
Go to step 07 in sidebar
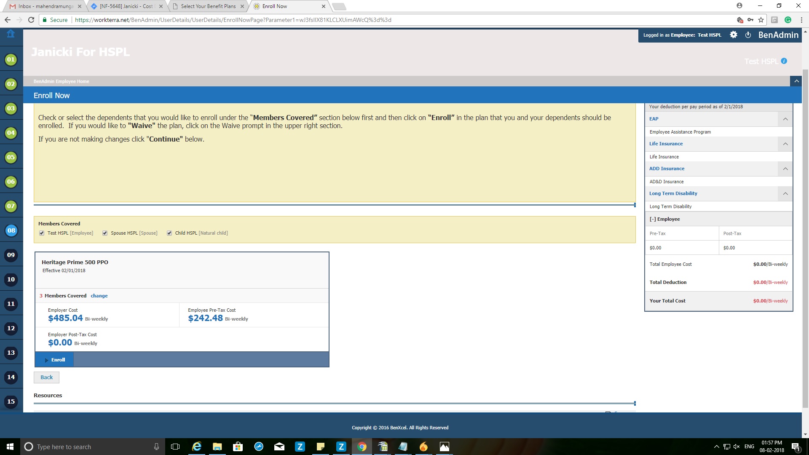point(11,206)
